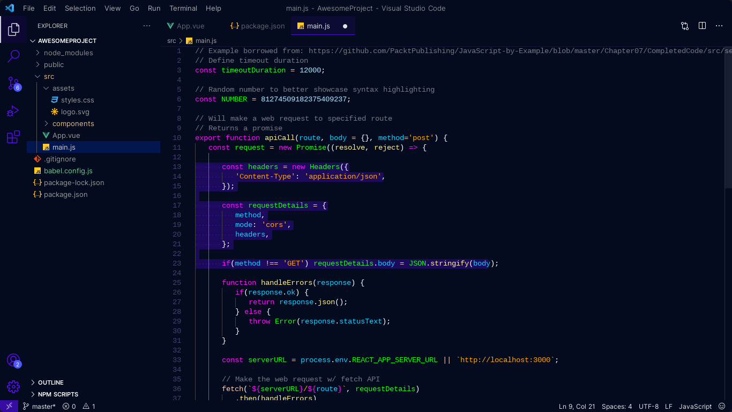The width and height of the screenshot is (732, 412).
Task: Click line number 25 in the gutter
Action: 177,283
